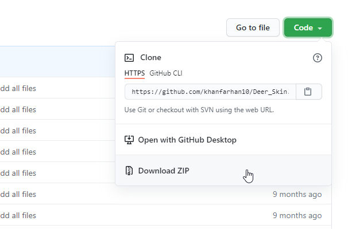Image resolution: width=348 pixels, height=229 pixels.
Task: Click the clone URL text field
Action: pyautogui.click(x=210, y=92)
